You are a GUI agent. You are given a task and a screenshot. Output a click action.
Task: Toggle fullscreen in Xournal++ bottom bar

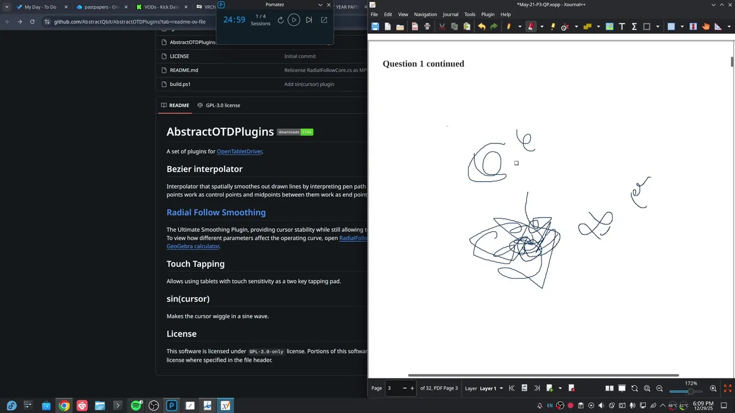click(x=728, y=388)
